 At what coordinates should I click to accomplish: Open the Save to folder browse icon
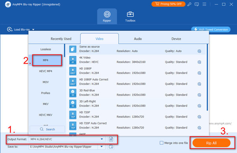[111, 147]
